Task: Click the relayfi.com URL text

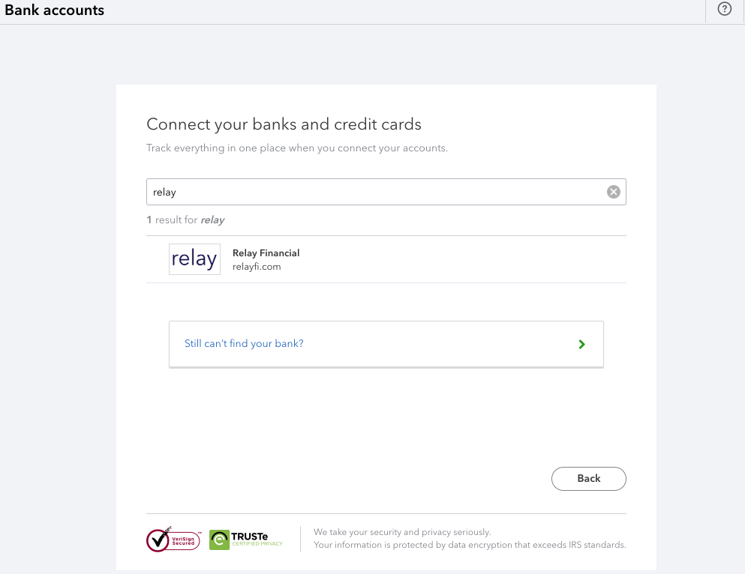Action: pyautogui.click(x=257, y=267)
